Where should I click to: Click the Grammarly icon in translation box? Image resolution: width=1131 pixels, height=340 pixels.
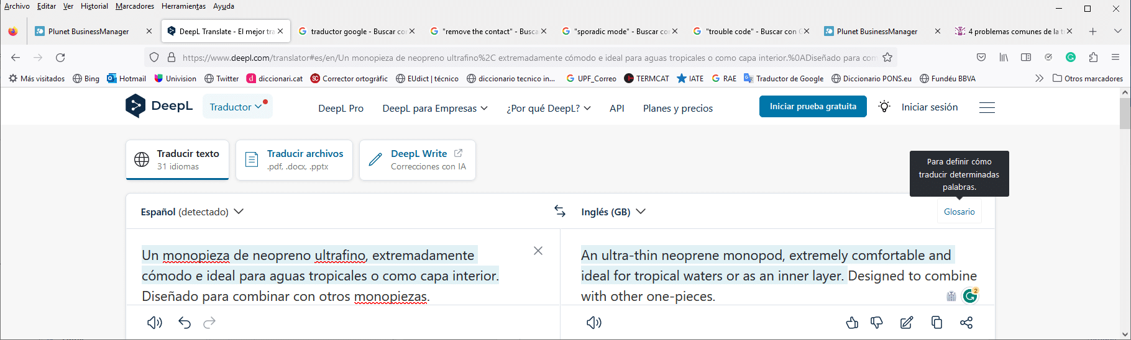click(970, 296)
